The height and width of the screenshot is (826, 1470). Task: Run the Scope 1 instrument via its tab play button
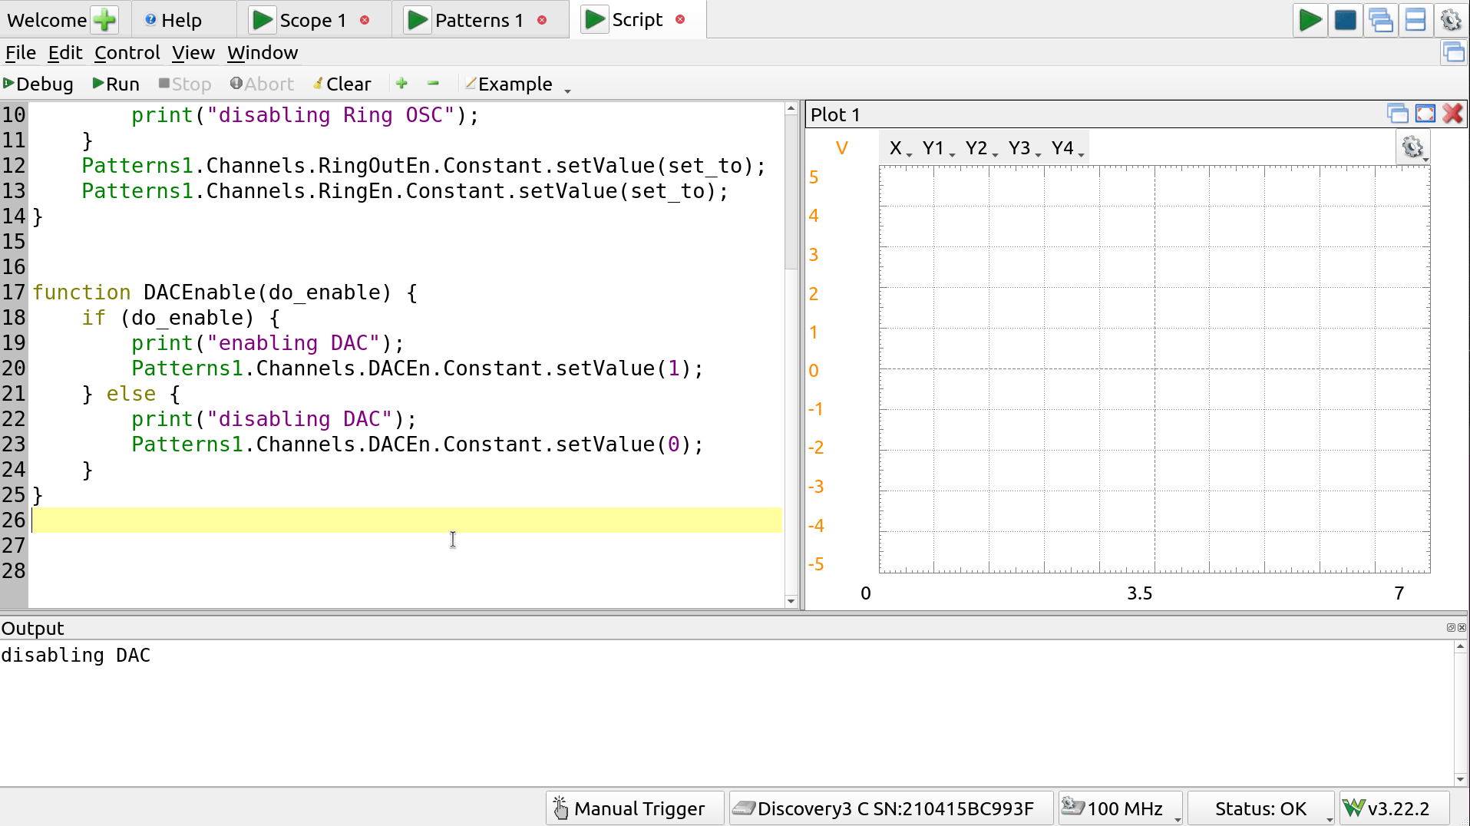pyautogui.click(x=263, y=20)
